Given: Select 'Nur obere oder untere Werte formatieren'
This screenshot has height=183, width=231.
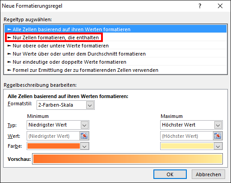Looking at the screenshot, I should click(115, 46).
